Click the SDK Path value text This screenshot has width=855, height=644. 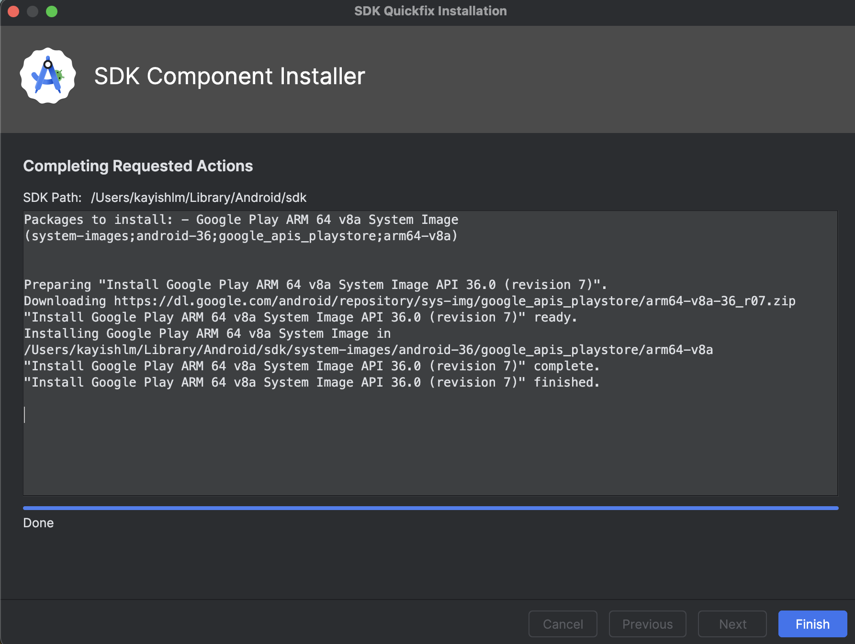coord(198,198)
